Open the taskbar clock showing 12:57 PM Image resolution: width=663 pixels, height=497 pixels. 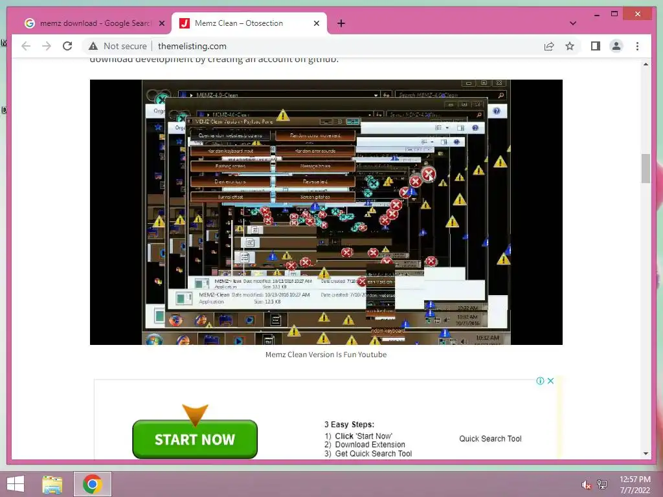pos(635,485)
